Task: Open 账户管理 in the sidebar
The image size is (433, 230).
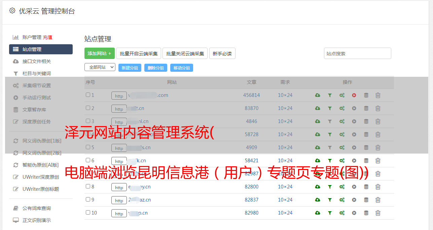Action: (32, 37)
